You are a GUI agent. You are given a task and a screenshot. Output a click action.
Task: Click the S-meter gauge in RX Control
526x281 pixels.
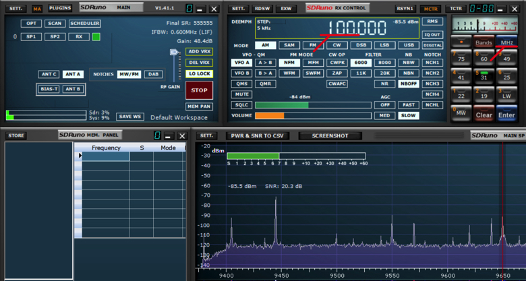pyautogui.click(x=485, y=25)
